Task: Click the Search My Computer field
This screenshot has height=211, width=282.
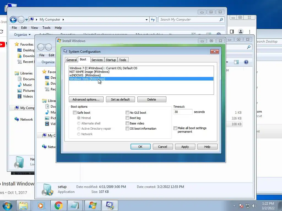Action: tap(189, 20)
